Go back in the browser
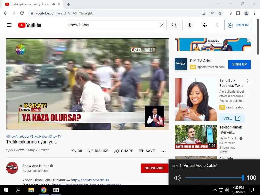The height and width of the screenshot is (195, 260). (x=6, y=13)
